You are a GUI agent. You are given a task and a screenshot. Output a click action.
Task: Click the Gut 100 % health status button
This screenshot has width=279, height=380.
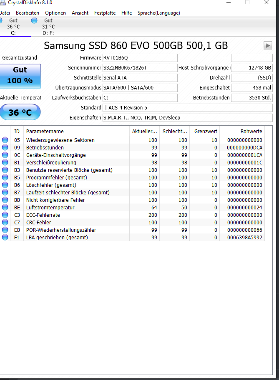pos(20,76)
